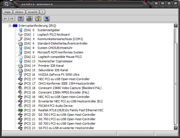This screenshot has height=138, width=180.
Task: Select Kommunikationsanschluss (COM1) entry text
Action: (x=60, y=39)
